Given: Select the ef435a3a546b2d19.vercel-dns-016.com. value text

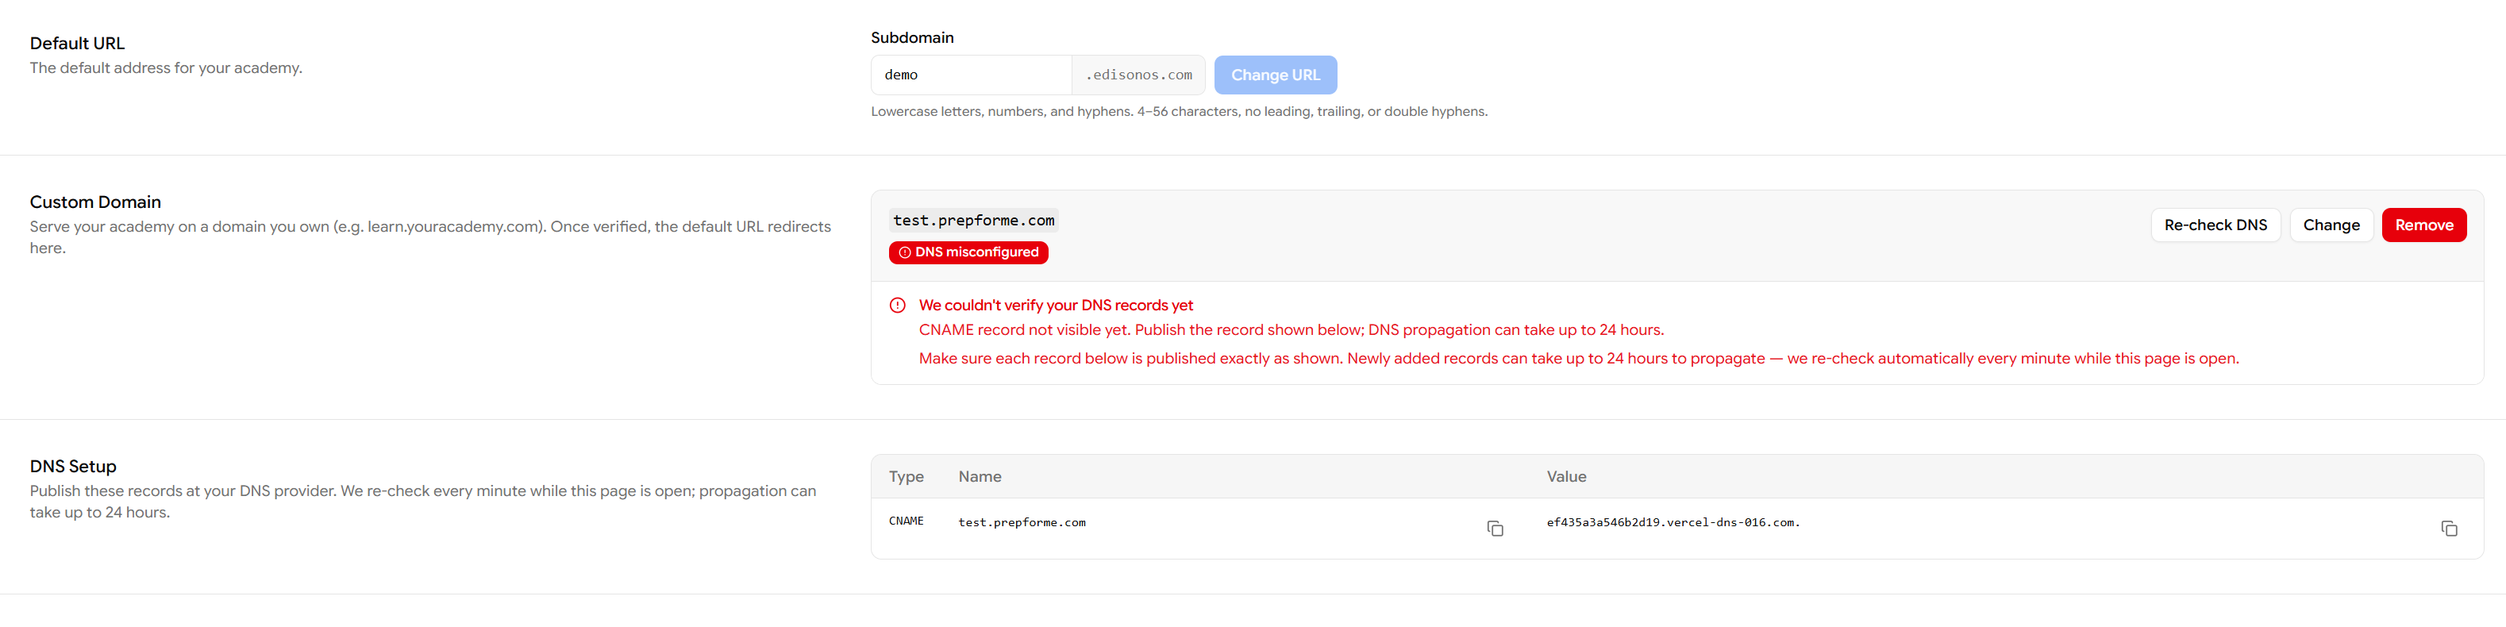Looking at the screenshot, I should pos(1673,523).
